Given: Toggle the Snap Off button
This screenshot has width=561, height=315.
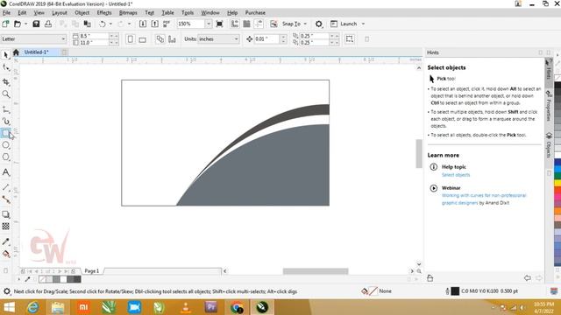Looking at the screenshot, I should (x=273, y=24).
